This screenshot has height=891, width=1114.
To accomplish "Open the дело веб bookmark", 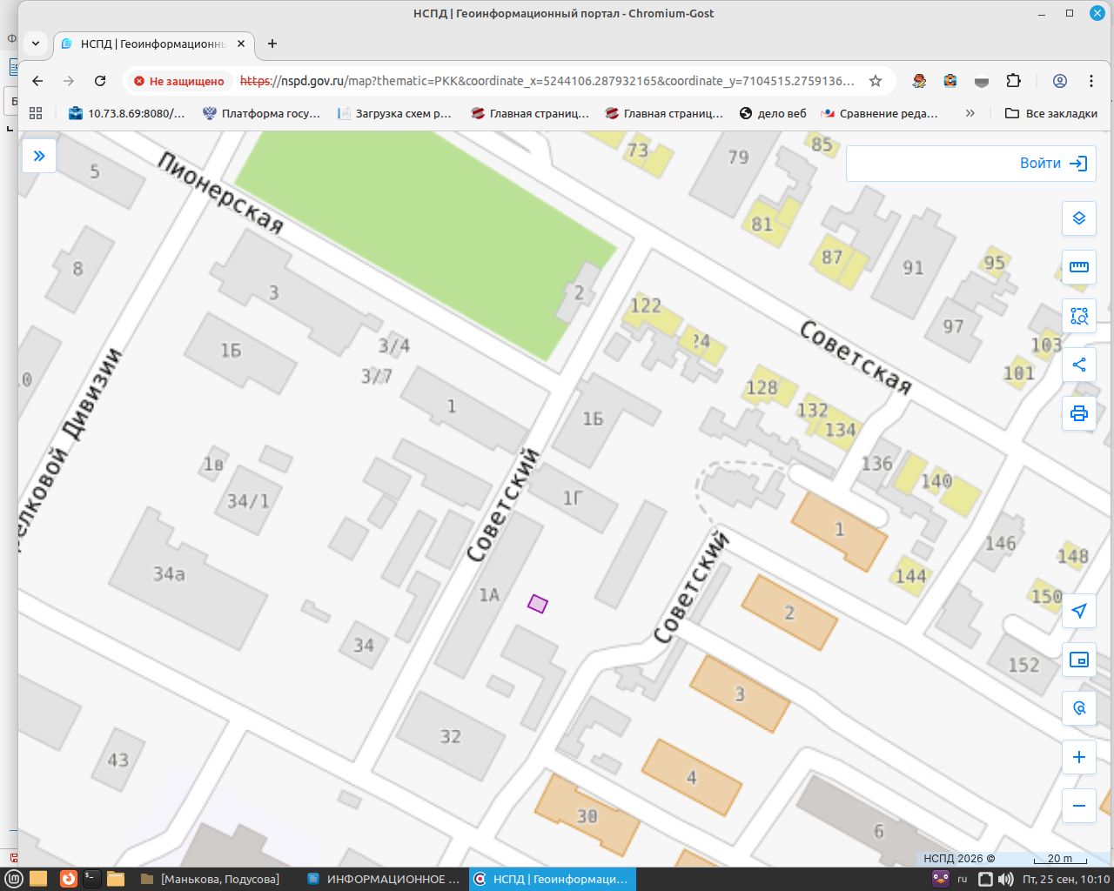I will 773,113.
